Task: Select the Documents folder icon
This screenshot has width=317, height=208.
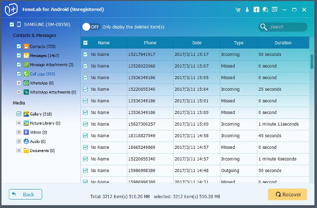Action: coord(26,150)
